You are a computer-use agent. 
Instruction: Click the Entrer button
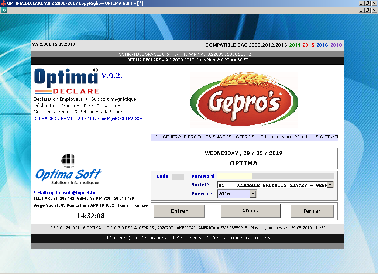point(179,211)
